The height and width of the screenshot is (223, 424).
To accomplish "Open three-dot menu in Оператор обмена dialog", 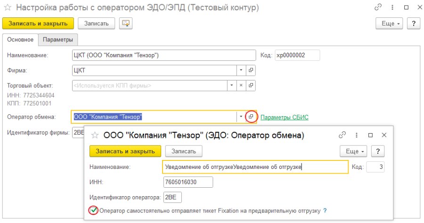I will tap(357, 135).
